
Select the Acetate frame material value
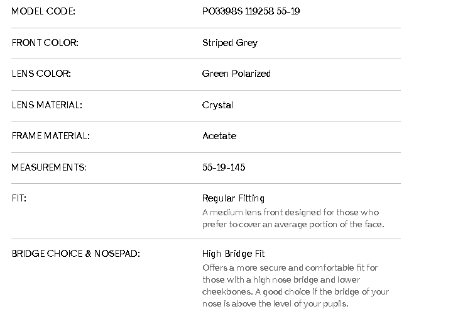(x=219, y=136)
